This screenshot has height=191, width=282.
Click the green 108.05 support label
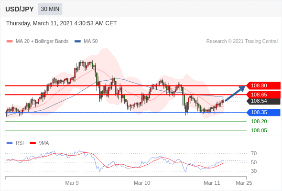point(259,130)
